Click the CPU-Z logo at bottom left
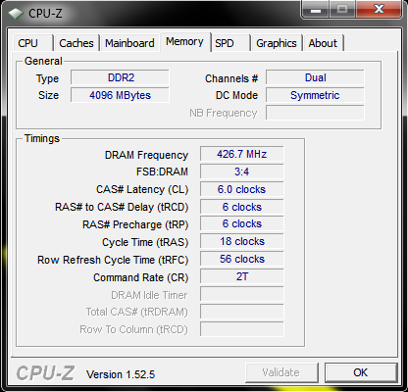This screenshot has height=392, width=408. tap(46, 373)
